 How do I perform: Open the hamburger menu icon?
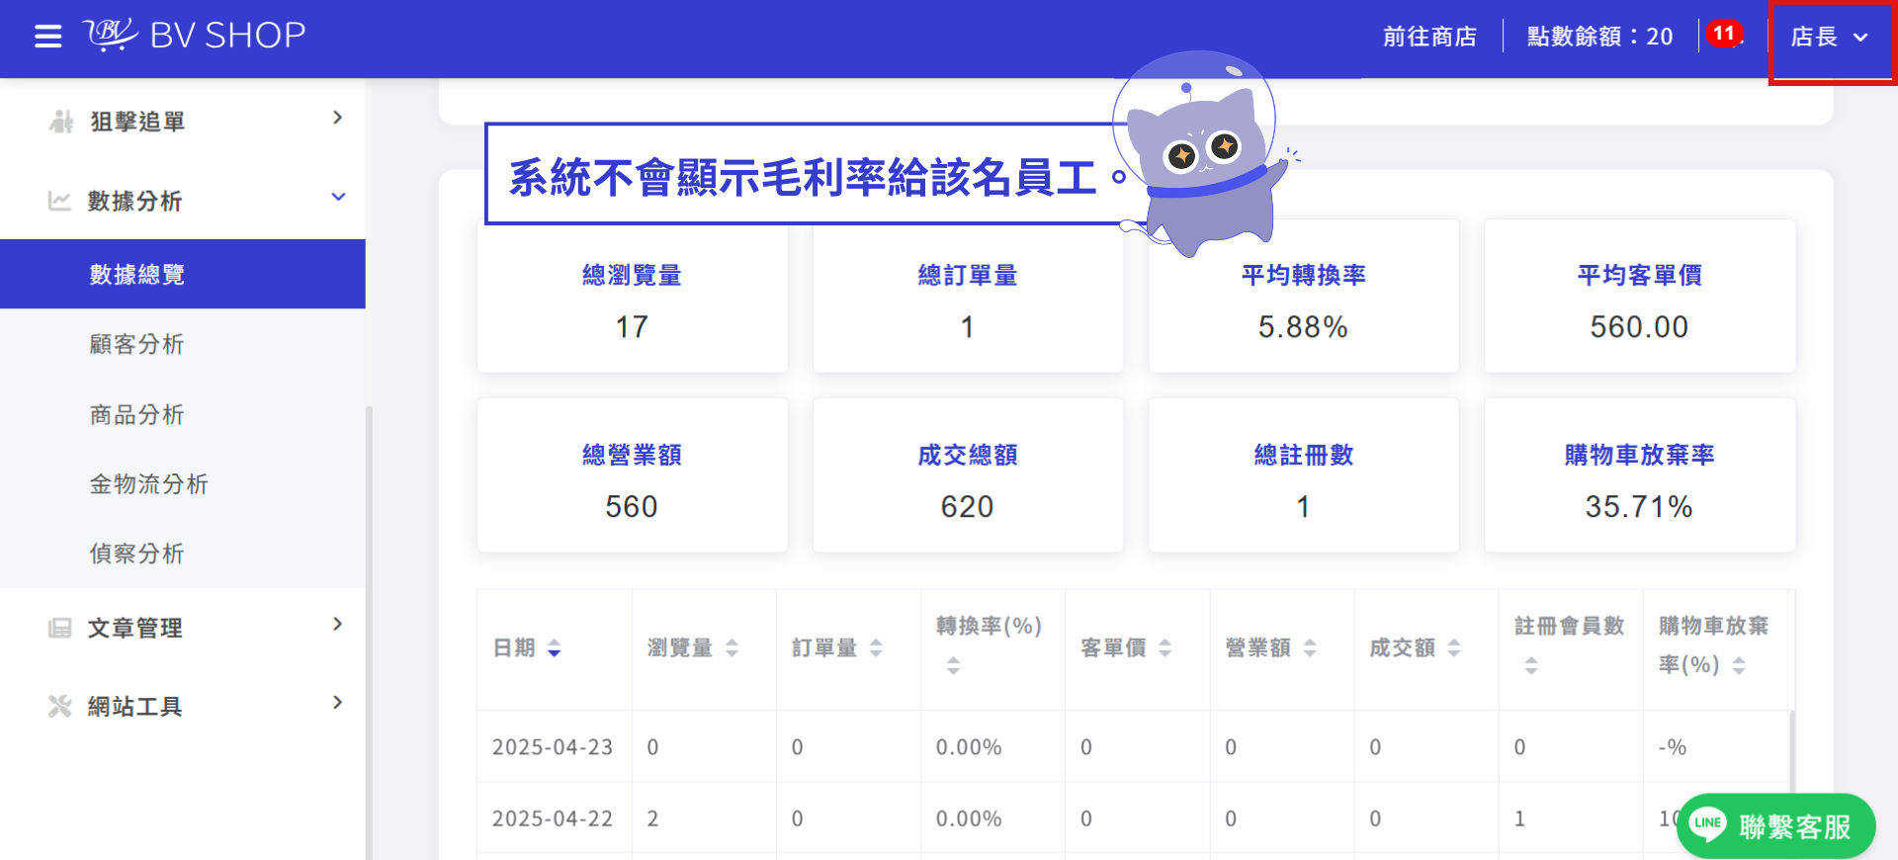[x=47, y=37]
